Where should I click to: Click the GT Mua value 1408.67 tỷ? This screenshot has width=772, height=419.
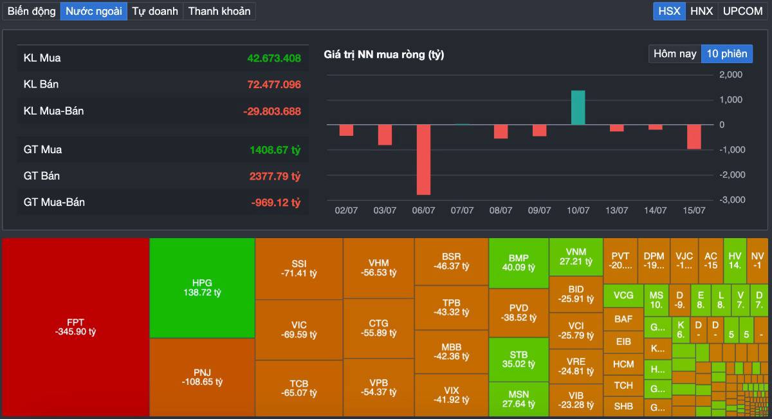275,149
